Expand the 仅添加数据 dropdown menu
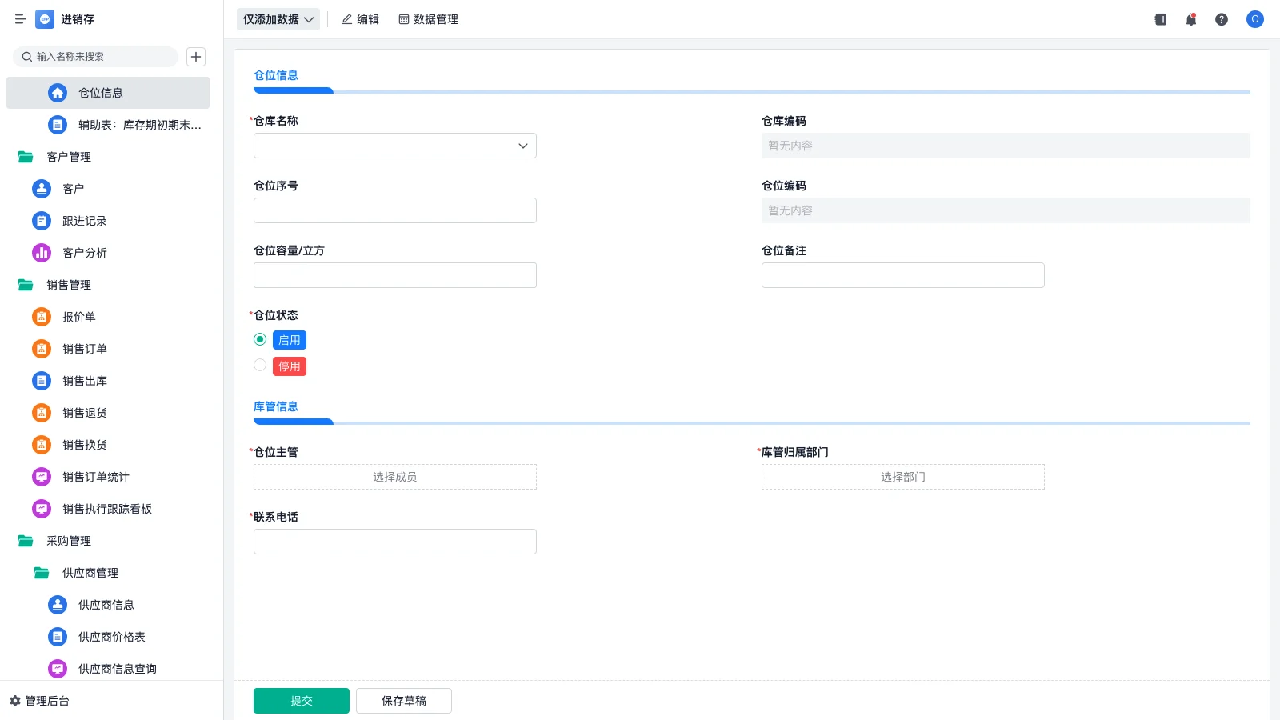 click(x=278, y=19)
